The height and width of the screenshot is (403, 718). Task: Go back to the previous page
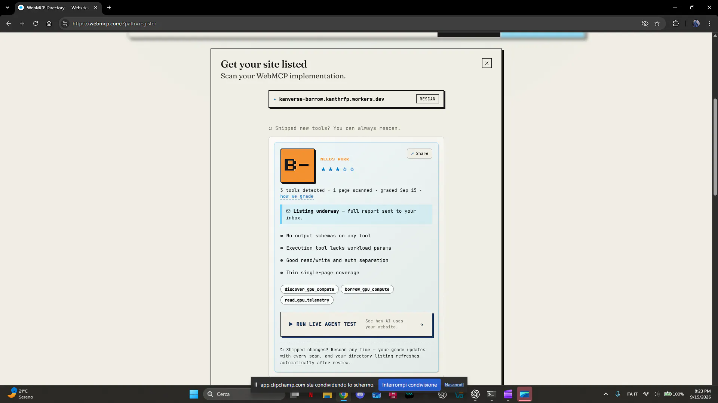(9, 24)
